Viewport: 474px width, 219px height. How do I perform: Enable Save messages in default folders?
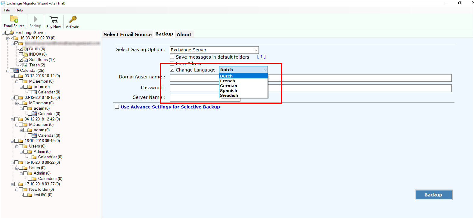[x=172, y=57]
